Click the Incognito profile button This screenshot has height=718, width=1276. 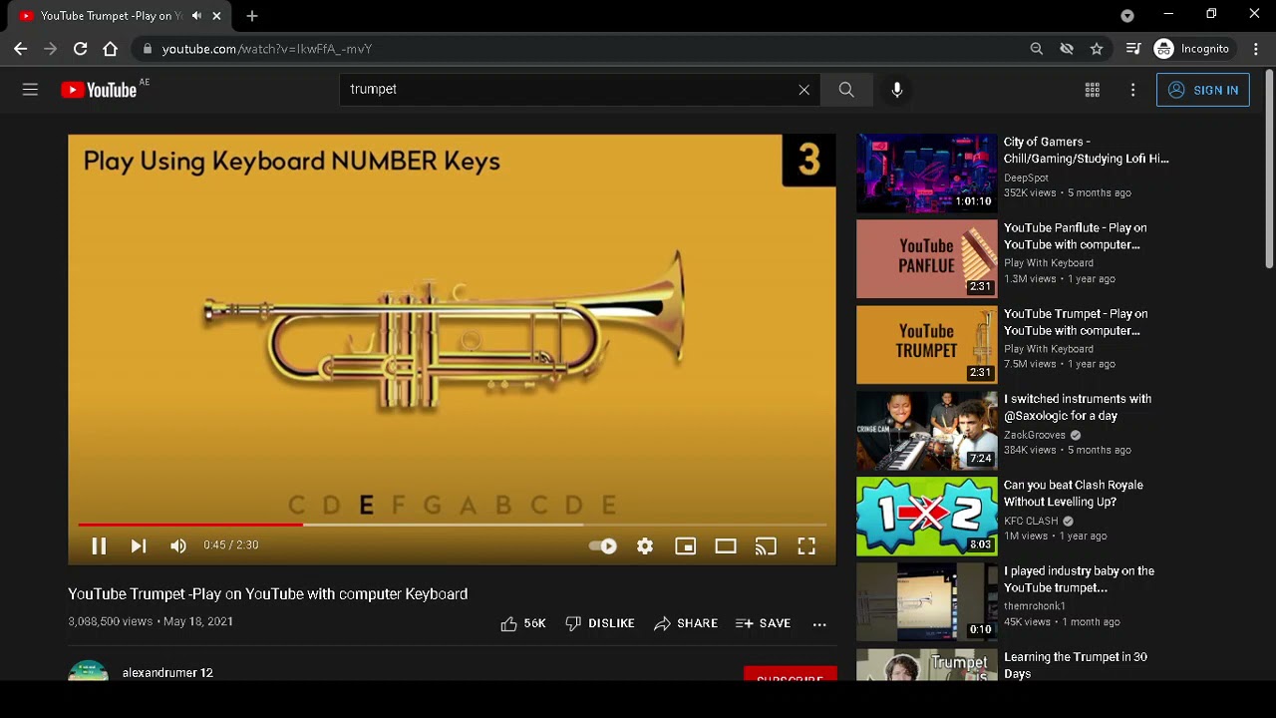1192,49
